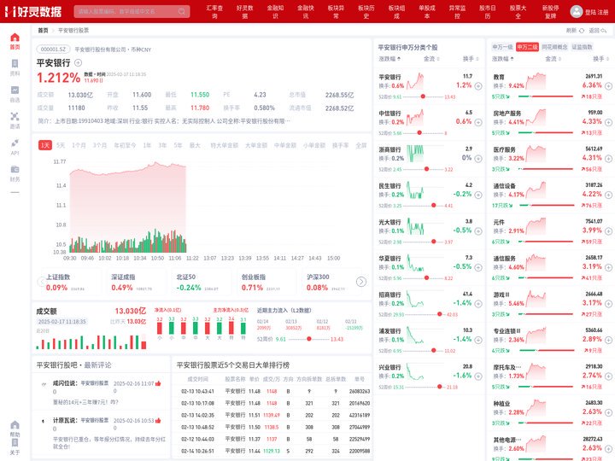Click the plus icon on 民生银行 row
The image size is (615, 461).
478,195
